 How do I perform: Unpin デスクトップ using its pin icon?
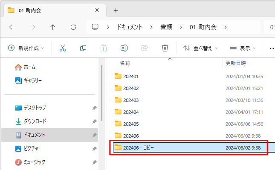point(94,108)
